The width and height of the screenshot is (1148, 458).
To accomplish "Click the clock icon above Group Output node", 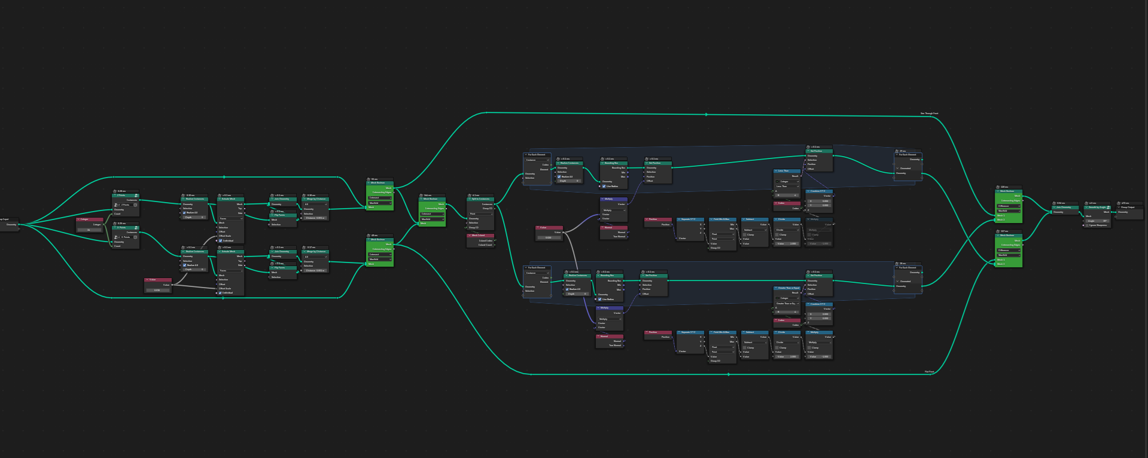I will coord(1119,203).
